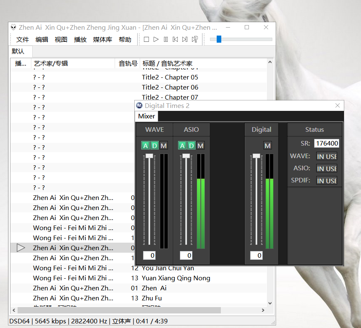Viewport: 361px width, 328px height.
Task: Toggle the WAVE channel D button
Action: (154, 146)
